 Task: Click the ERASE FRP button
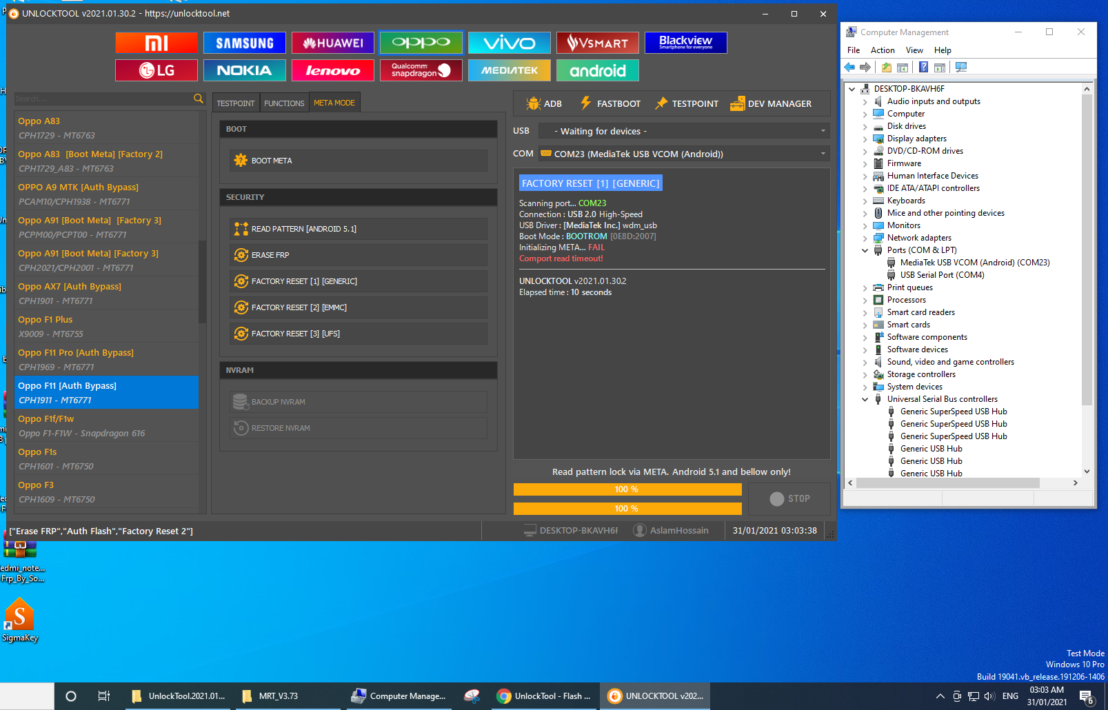tap(359, 255)
